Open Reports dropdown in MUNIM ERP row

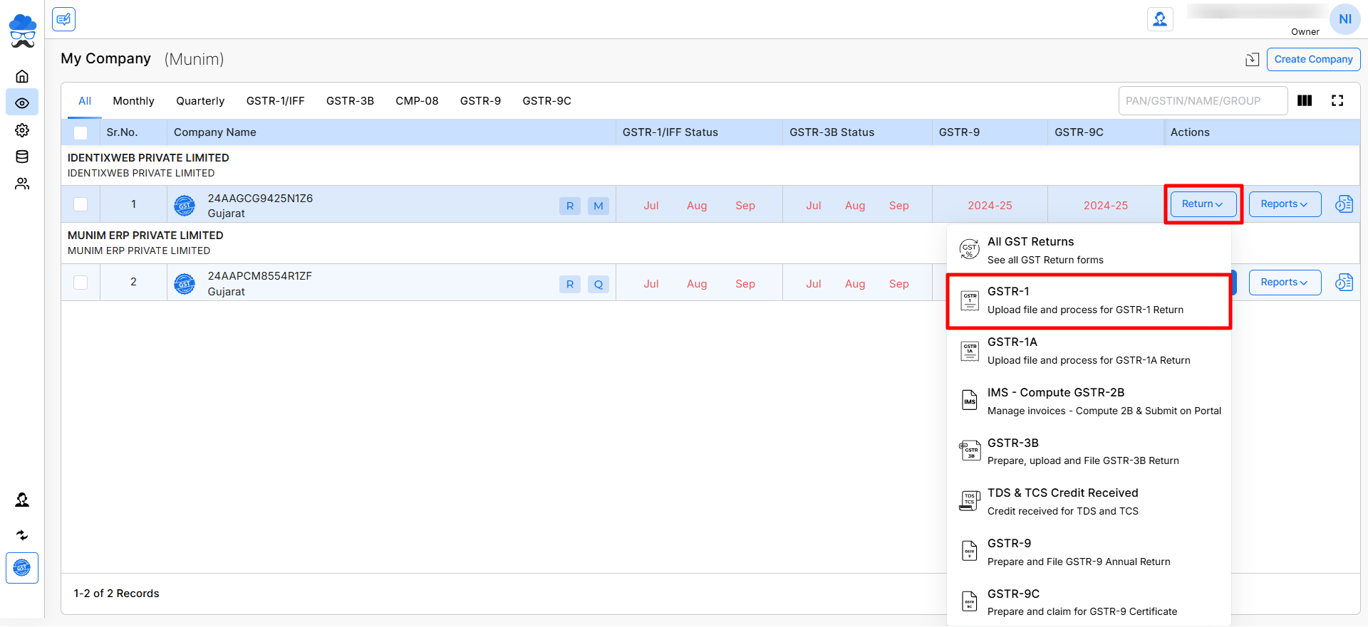1285,283
